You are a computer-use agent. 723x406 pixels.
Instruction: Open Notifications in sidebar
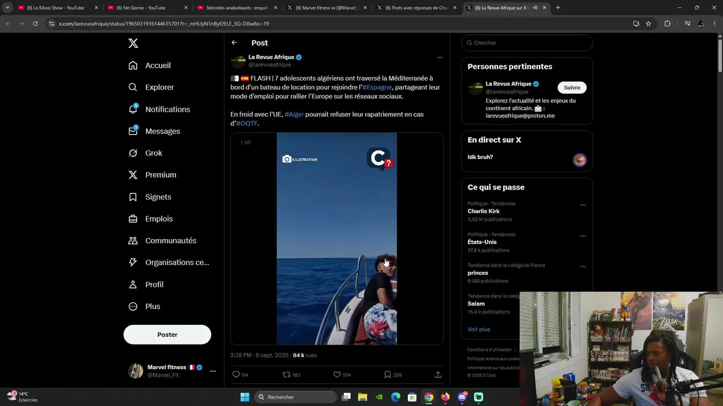click(159, 109)
